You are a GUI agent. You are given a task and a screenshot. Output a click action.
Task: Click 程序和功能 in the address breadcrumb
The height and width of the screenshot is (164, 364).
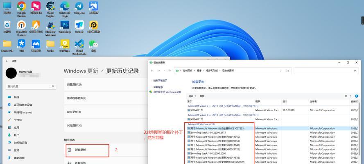(x=211, y=71)
